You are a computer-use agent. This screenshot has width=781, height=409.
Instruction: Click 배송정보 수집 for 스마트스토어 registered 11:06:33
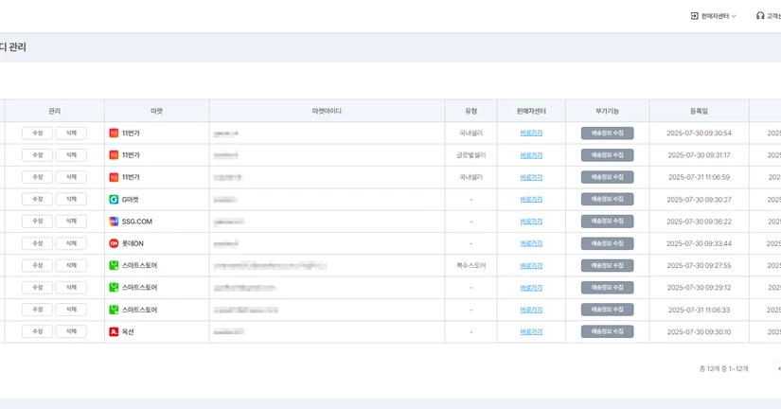coord(607,310)
